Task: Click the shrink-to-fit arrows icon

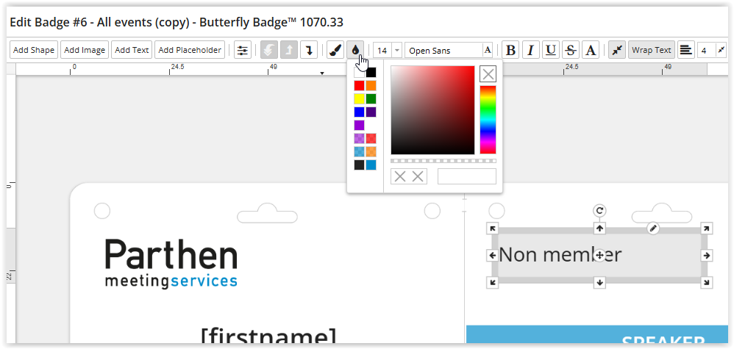Action: coord(617,50)
